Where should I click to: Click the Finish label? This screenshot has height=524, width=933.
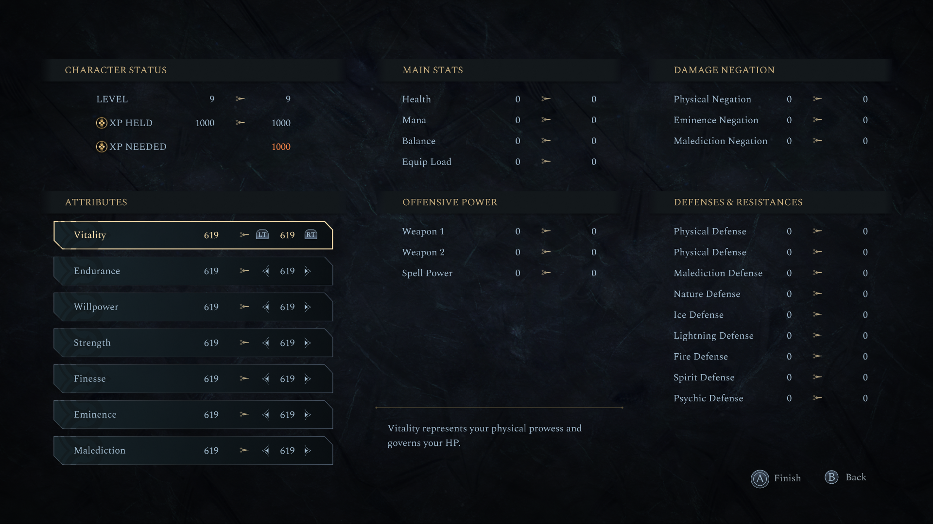pyautogui.click(x=787, y=478)
